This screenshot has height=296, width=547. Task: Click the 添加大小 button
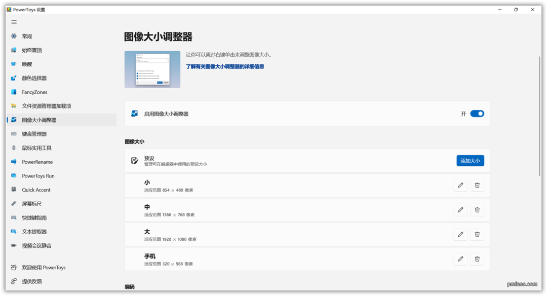tap(470, 161)
